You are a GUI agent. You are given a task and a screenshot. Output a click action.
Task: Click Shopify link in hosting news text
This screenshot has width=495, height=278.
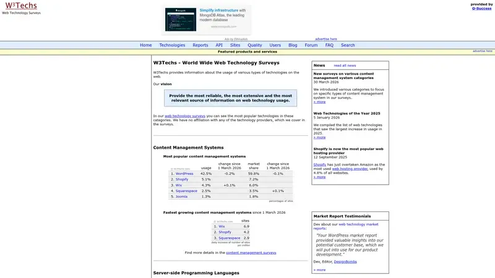320,164
